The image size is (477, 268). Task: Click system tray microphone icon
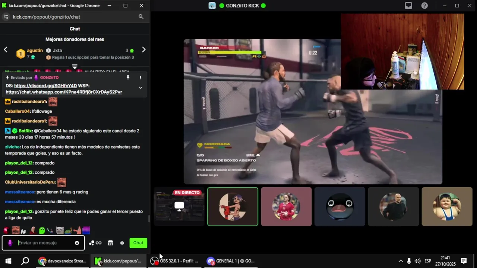pyautogui.click(x=409, y=261)
